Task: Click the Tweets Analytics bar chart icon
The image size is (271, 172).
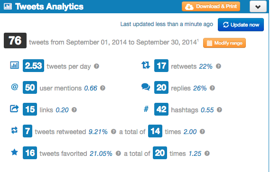Action: coord(8,7)
